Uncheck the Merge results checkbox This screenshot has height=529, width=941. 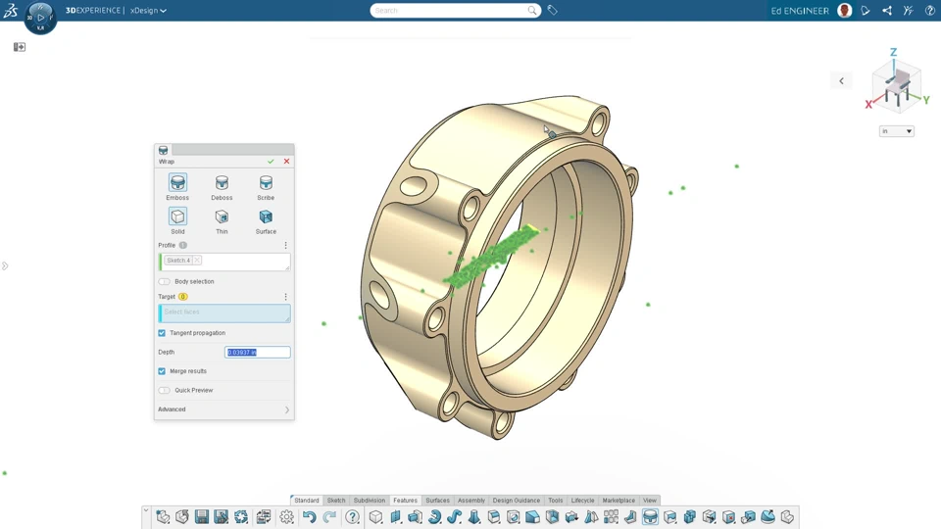tap(163, 371)
